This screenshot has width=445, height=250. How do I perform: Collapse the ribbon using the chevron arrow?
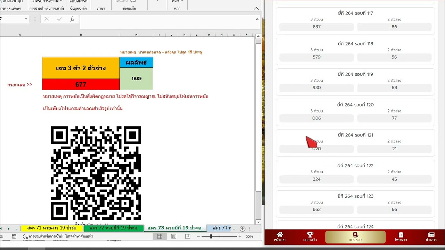256,8
